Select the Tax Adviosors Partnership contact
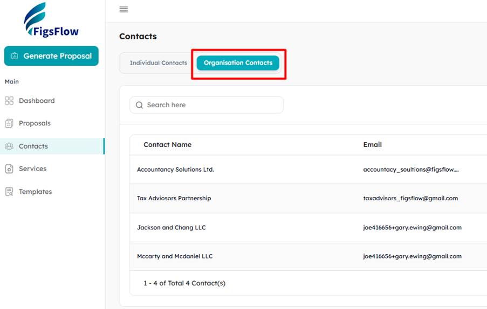The height and width of the screenshot is (309, 487). pyautogui.click(x=308, y=198)
